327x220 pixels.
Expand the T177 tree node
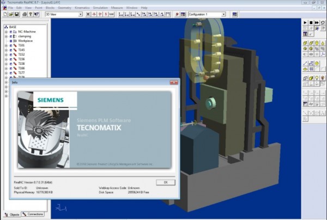(6, 73)
